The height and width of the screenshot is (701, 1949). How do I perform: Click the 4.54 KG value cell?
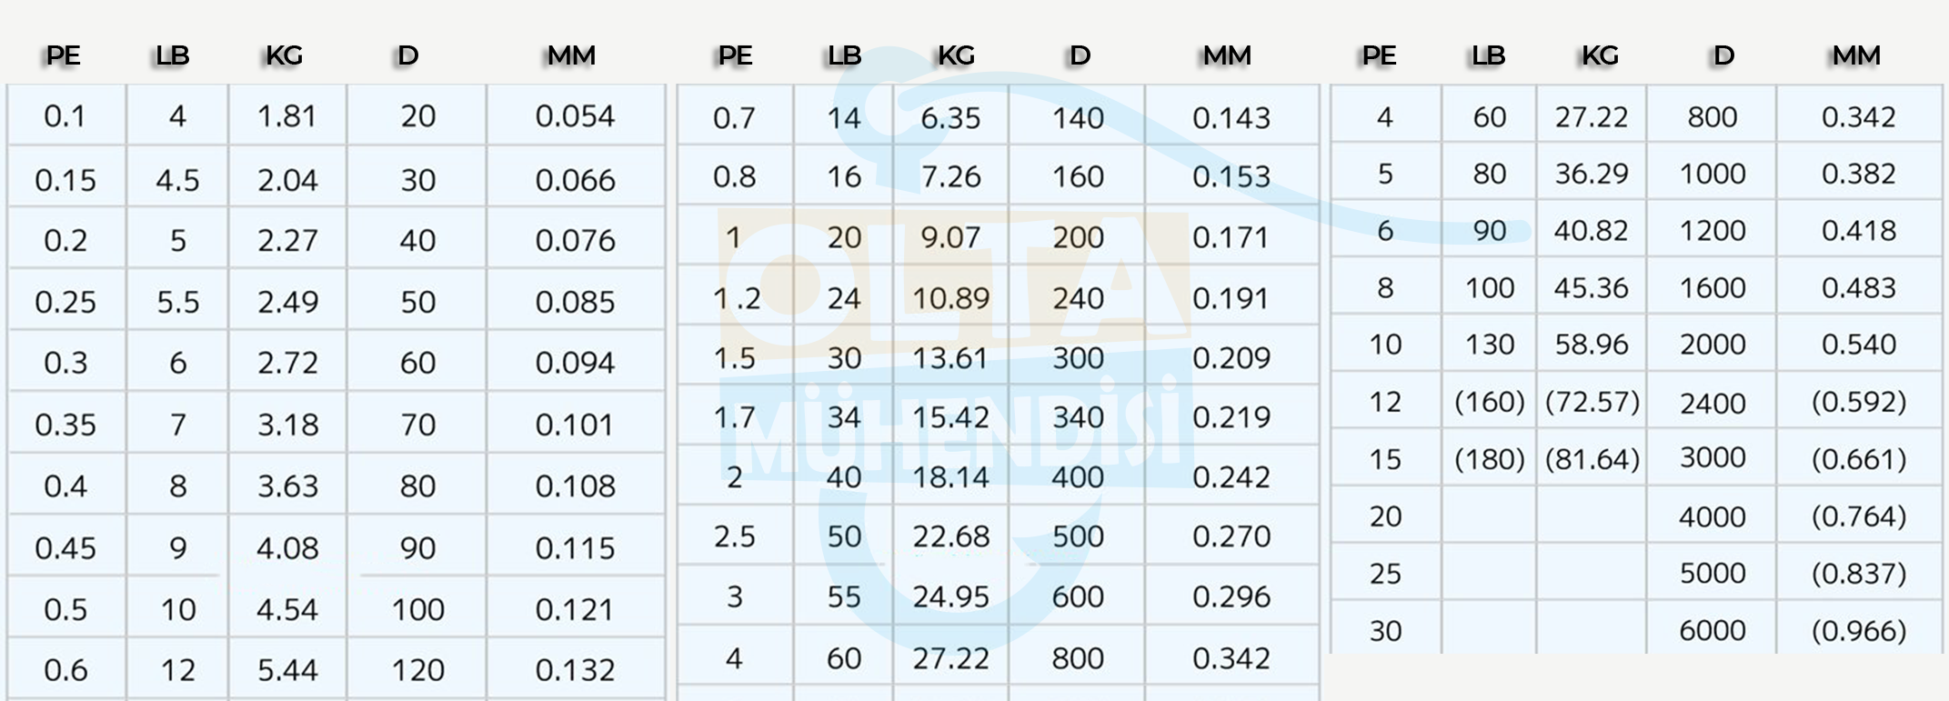click(287, 608)
